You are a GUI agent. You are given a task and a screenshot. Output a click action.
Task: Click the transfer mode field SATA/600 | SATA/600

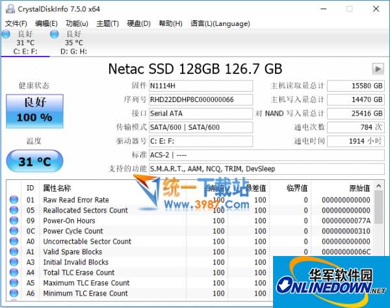pos(201,127)
